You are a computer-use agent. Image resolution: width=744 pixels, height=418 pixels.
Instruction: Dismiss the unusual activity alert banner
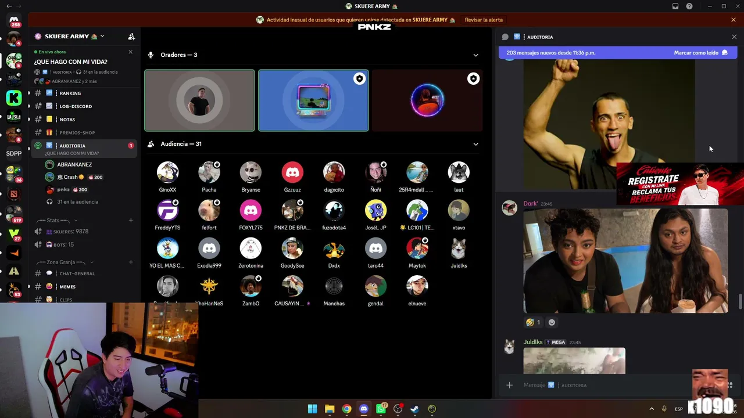[734, 20]
